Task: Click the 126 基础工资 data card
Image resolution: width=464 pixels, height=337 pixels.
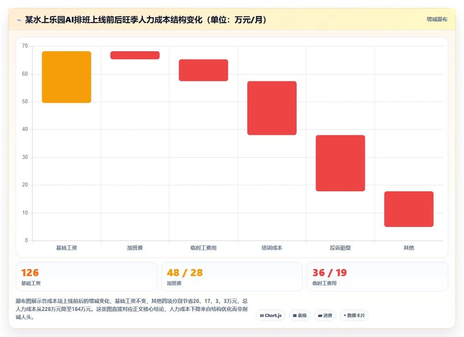Action: pos(86,277)
